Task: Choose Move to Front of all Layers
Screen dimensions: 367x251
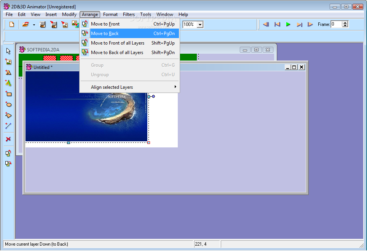Action: click(130, 43)
